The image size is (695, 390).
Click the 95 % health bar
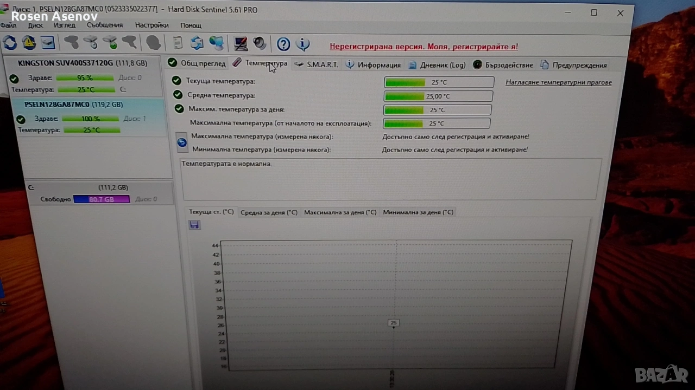85,77
